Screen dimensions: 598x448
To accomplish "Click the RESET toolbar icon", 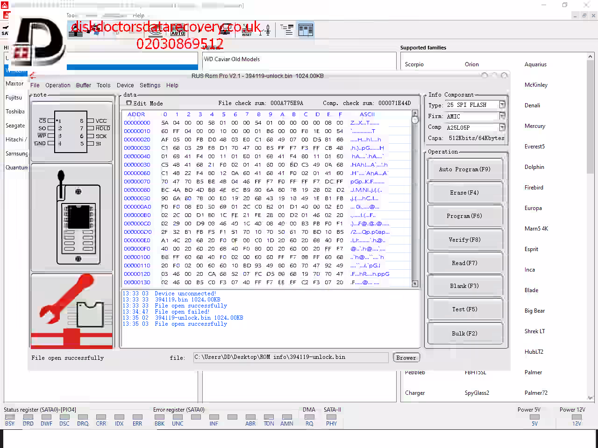I will tap(247, 30).
